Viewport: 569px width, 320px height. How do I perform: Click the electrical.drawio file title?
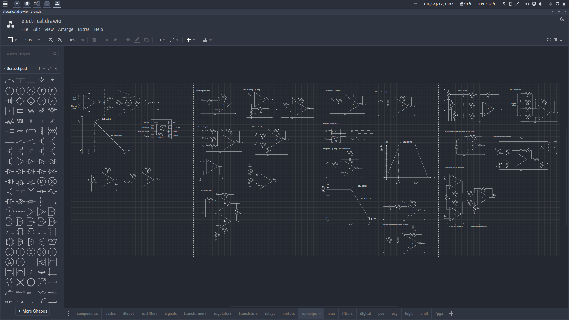[x=41, y=21]
